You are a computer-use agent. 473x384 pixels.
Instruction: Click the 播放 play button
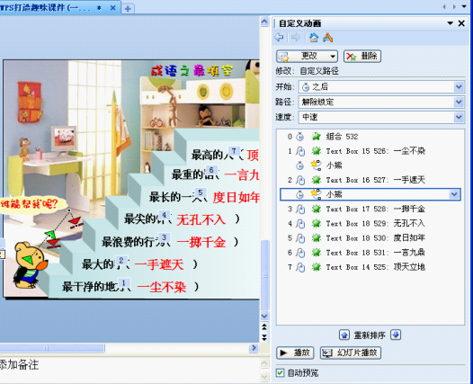coord(295,353)
